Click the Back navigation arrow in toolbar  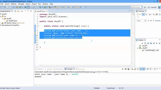[78, 7]
